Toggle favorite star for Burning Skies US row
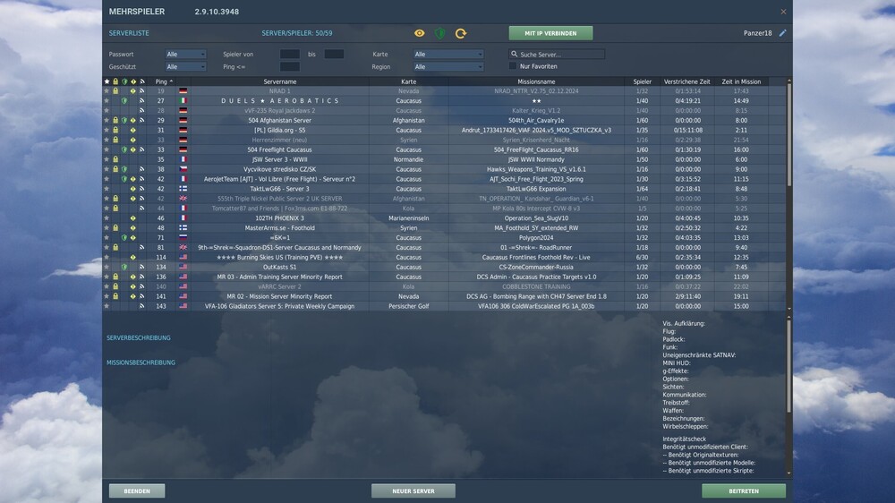Screen dimensions: 895x503 (x=107, y=257)
